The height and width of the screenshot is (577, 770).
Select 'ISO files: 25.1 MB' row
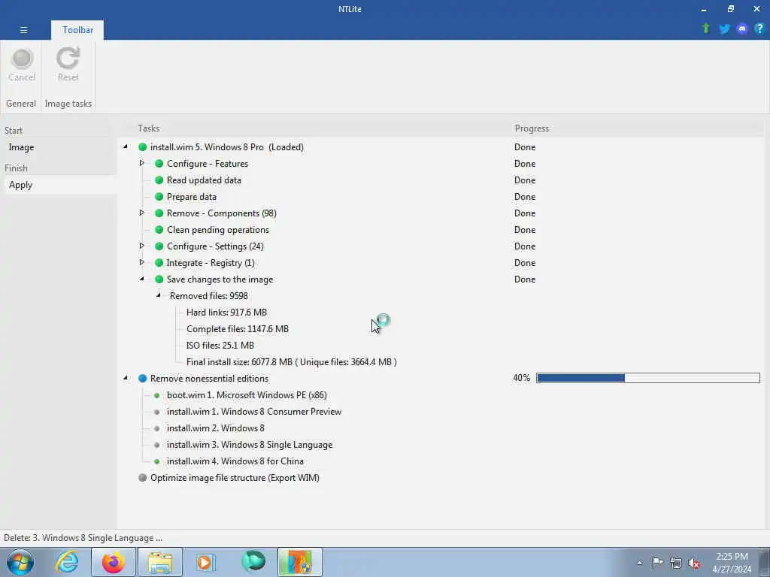[x=220, y=346]
